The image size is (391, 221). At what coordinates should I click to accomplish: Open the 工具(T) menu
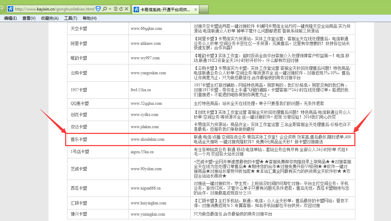point(71,18)
